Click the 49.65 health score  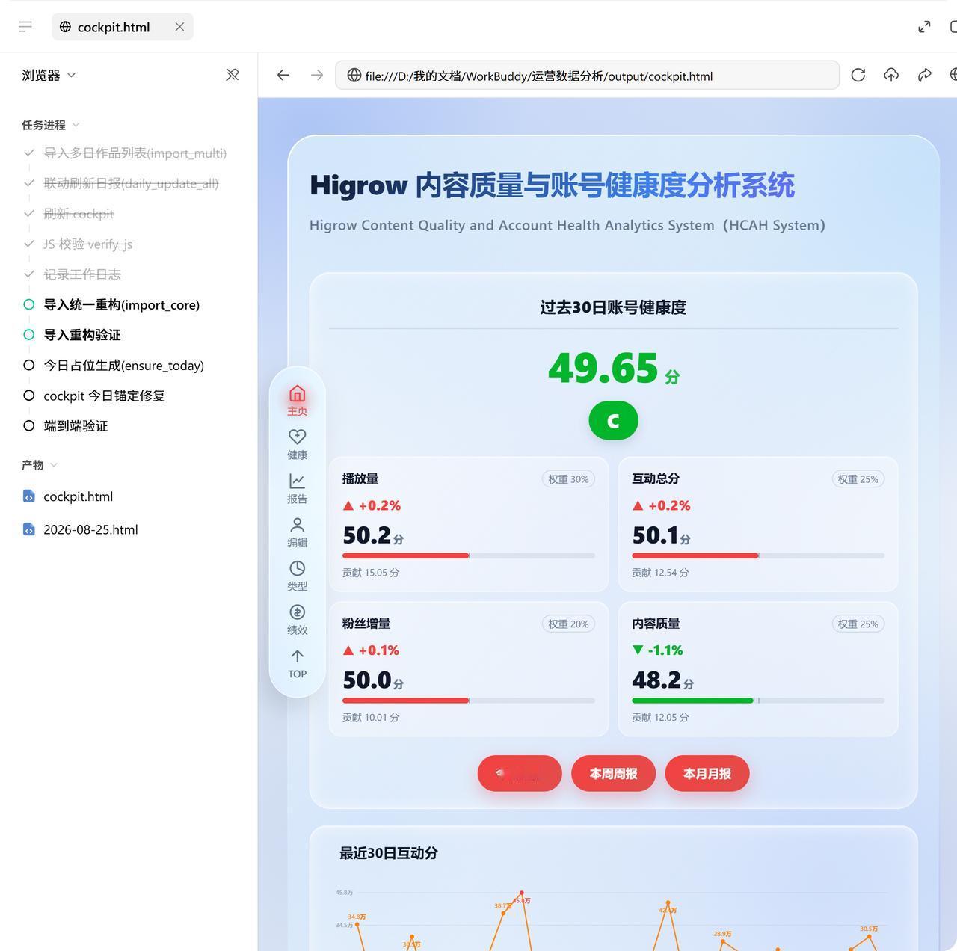pyautogui.click(x=603, y=368)
